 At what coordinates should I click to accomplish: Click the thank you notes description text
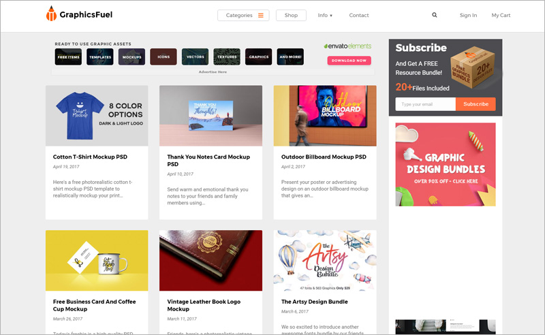pos(208,196)
